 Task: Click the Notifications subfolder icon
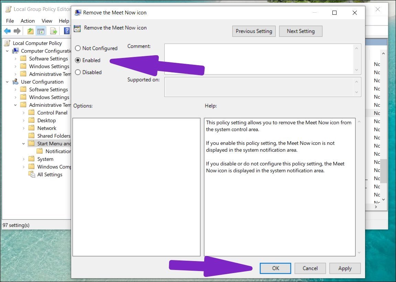(x=40, y=151)
